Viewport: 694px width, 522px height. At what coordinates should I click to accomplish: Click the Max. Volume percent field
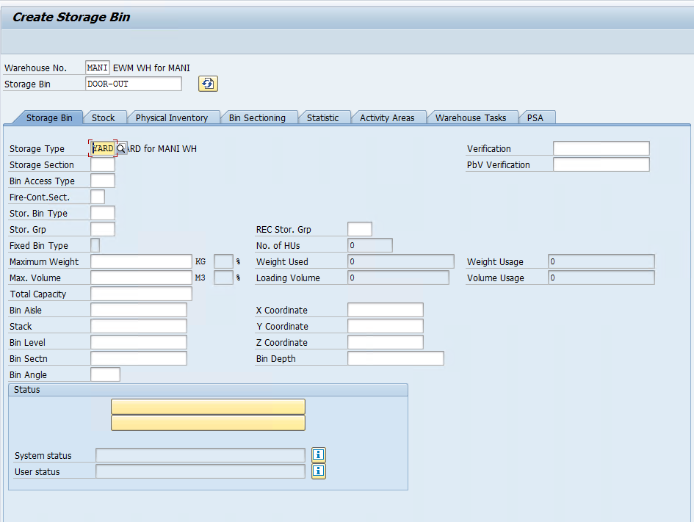[223, 278]
